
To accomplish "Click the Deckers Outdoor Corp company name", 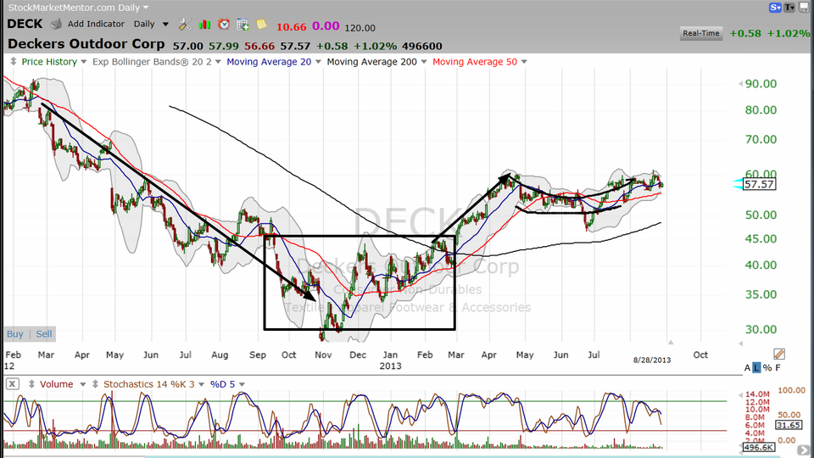I will 86,44.
